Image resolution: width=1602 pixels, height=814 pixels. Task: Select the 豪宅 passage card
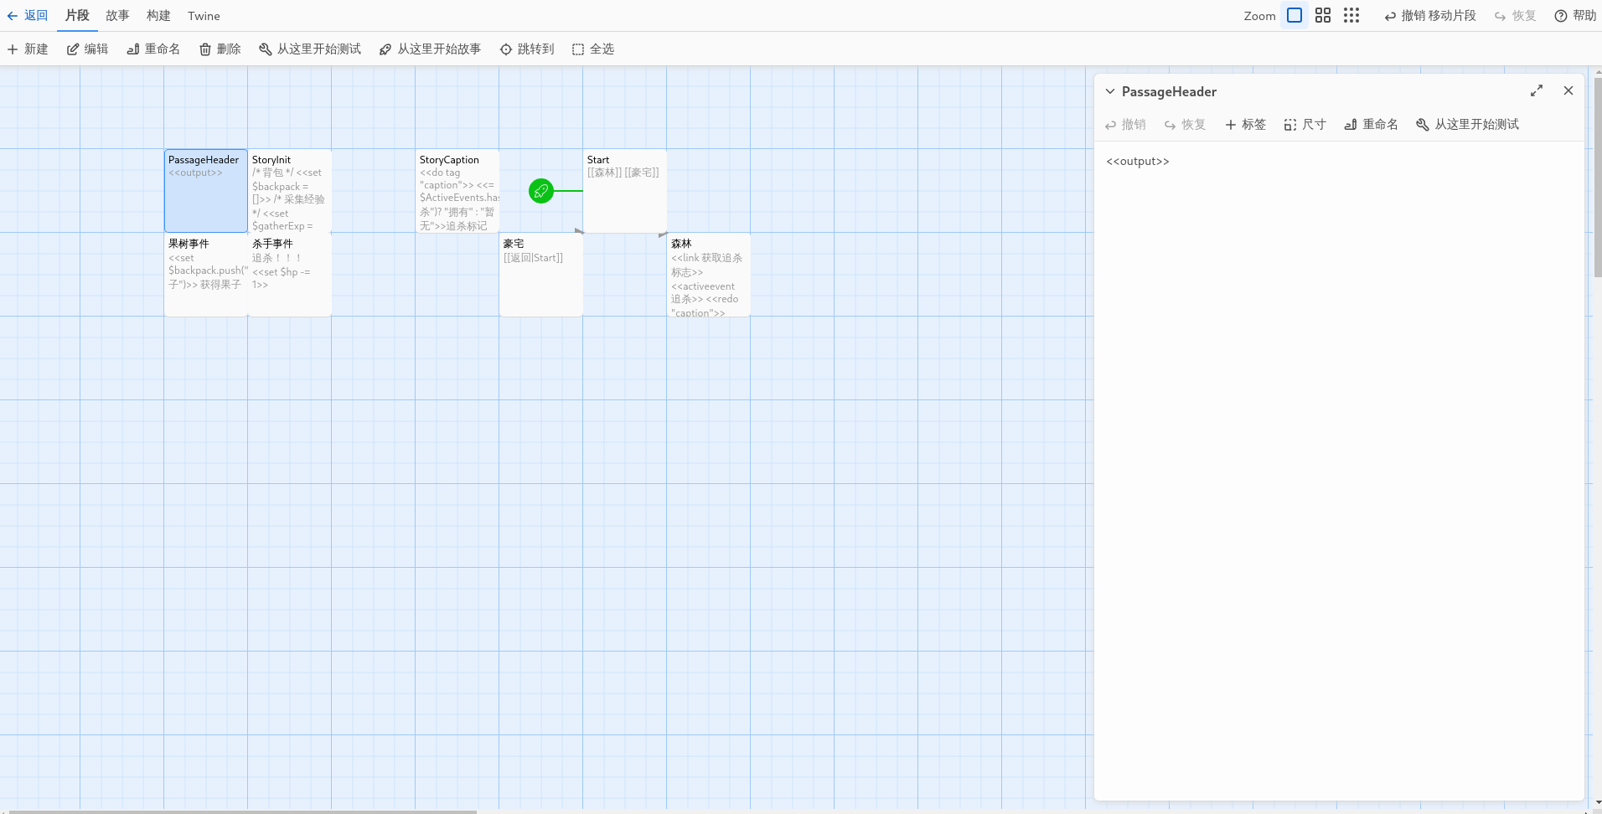tap(541, 275)
